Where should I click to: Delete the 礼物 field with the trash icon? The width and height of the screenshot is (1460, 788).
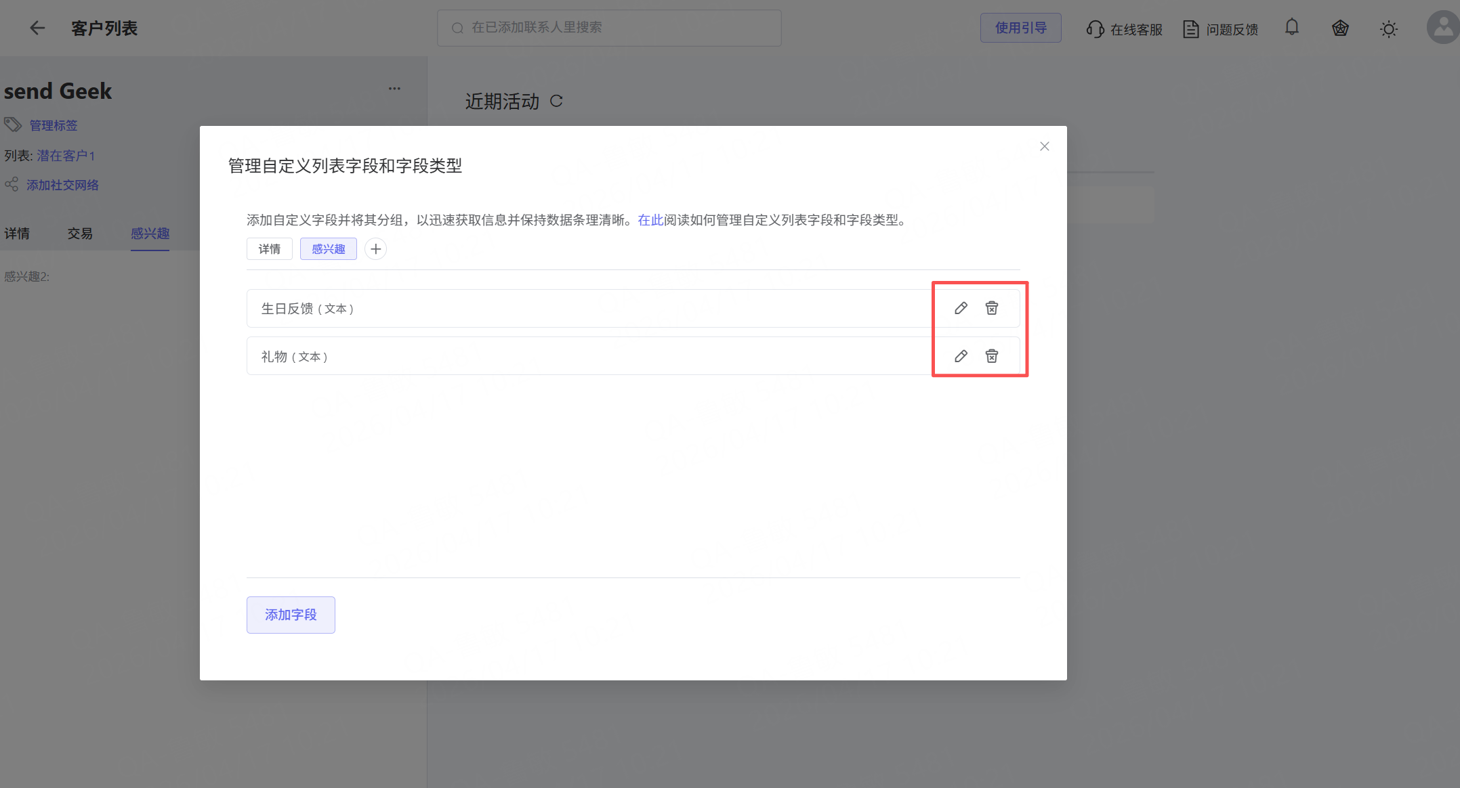click(992, 356)
